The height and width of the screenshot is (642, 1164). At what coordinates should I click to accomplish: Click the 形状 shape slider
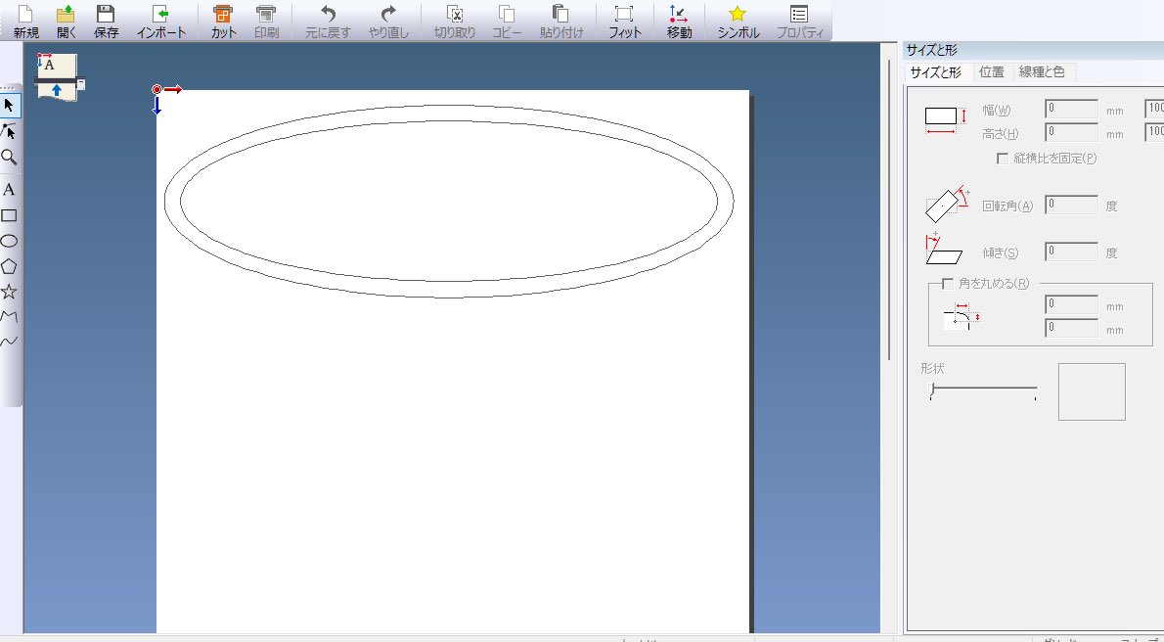984,390
